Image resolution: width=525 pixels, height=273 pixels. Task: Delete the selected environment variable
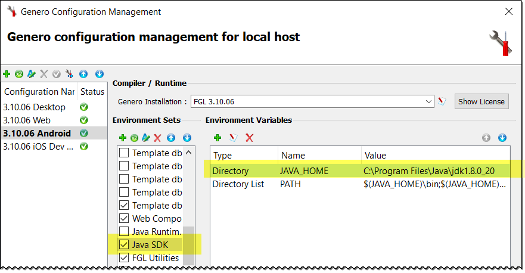point(250,138)
